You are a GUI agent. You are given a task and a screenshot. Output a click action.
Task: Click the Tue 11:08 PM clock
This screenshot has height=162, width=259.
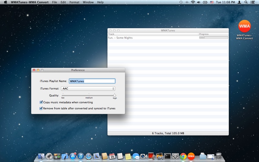[225, 2]
